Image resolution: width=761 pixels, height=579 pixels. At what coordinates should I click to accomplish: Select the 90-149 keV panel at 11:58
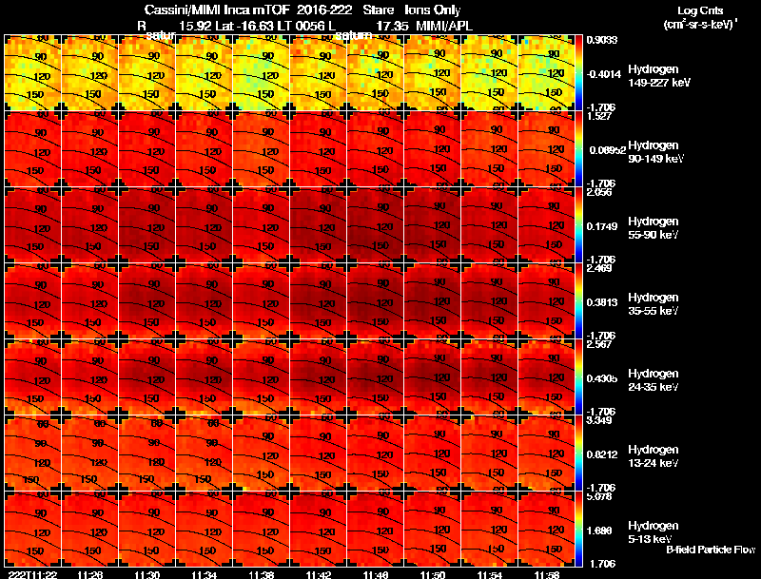546,148
